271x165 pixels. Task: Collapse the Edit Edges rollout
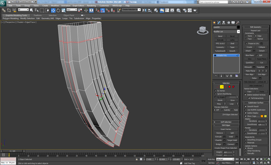coord(226,125)
